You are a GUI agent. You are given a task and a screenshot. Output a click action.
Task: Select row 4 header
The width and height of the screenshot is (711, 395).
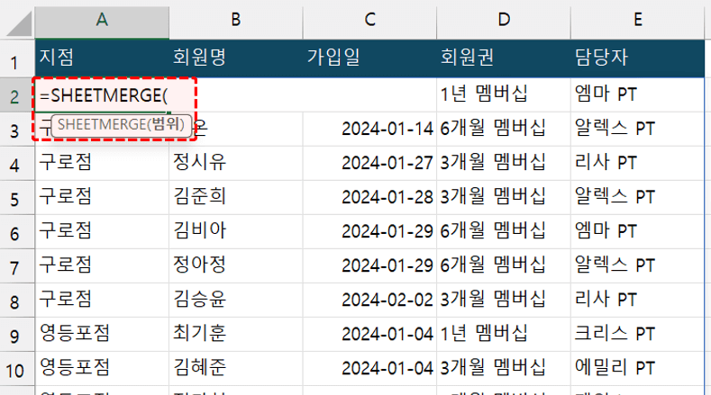pos(17,164)
